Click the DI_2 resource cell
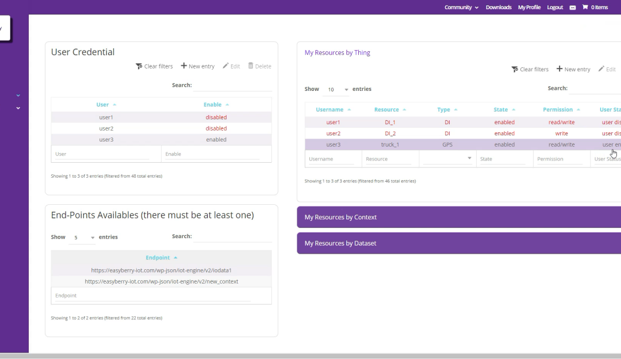This screenshot has height=359, width=621. coord(390,133)
